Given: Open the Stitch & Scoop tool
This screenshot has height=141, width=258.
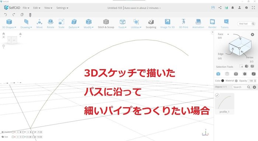Looking at the screenshot, I should tap(106, 24).
